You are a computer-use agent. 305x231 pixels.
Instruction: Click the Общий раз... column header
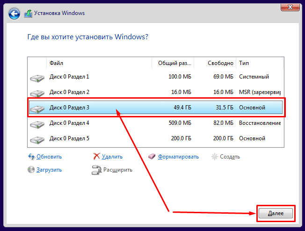[x=173, y=63]
